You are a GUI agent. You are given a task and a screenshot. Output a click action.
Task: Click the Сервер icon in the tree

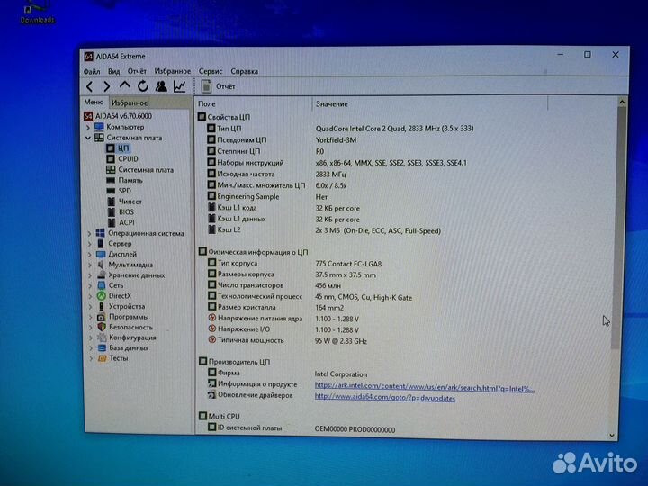click(x=101, y=244)
